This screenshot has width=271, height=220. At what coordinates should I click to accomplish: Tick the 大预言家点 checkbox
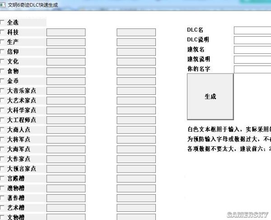pyautogui.click(x=2, y=169)
